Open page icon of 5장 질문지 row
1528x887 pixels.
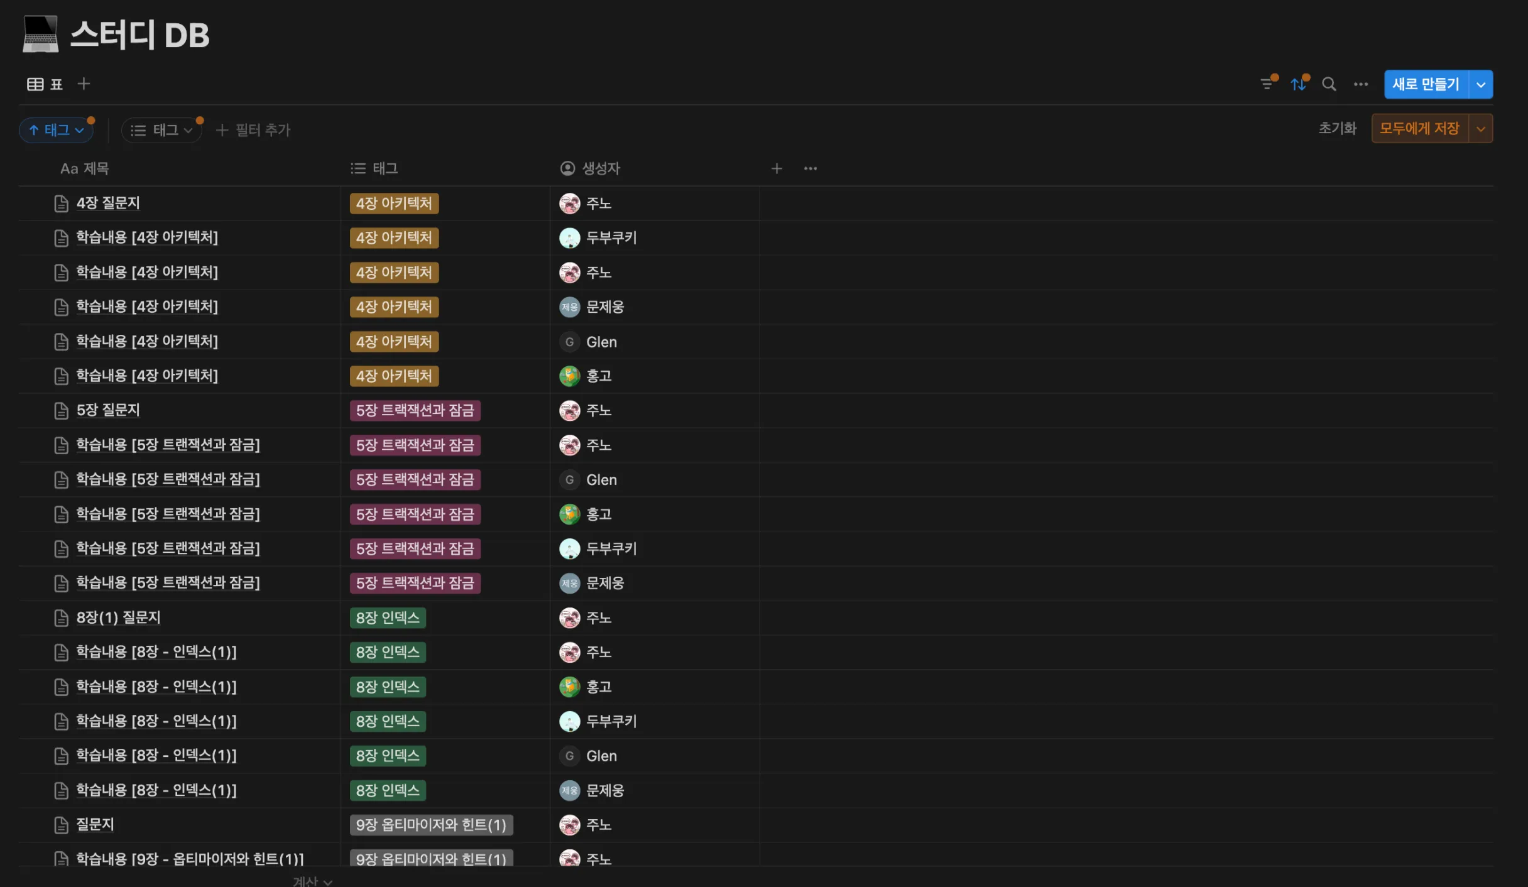pos(61,411)
